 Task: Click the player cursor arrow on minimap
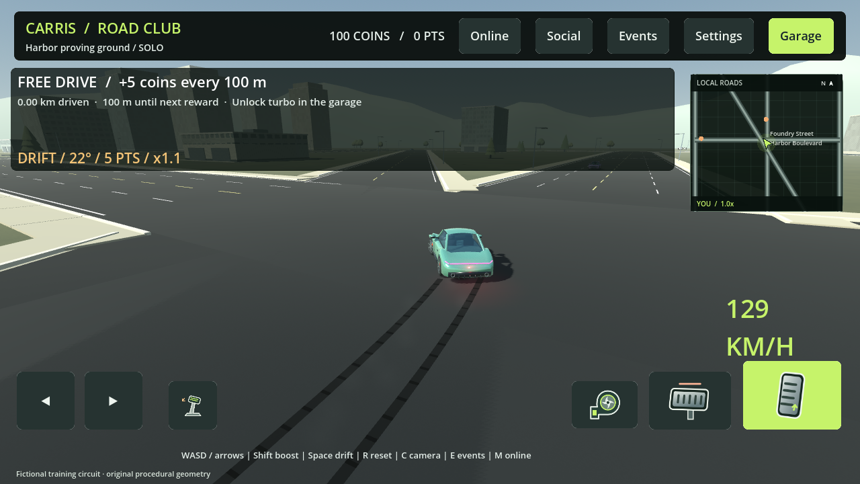[767, 143]
